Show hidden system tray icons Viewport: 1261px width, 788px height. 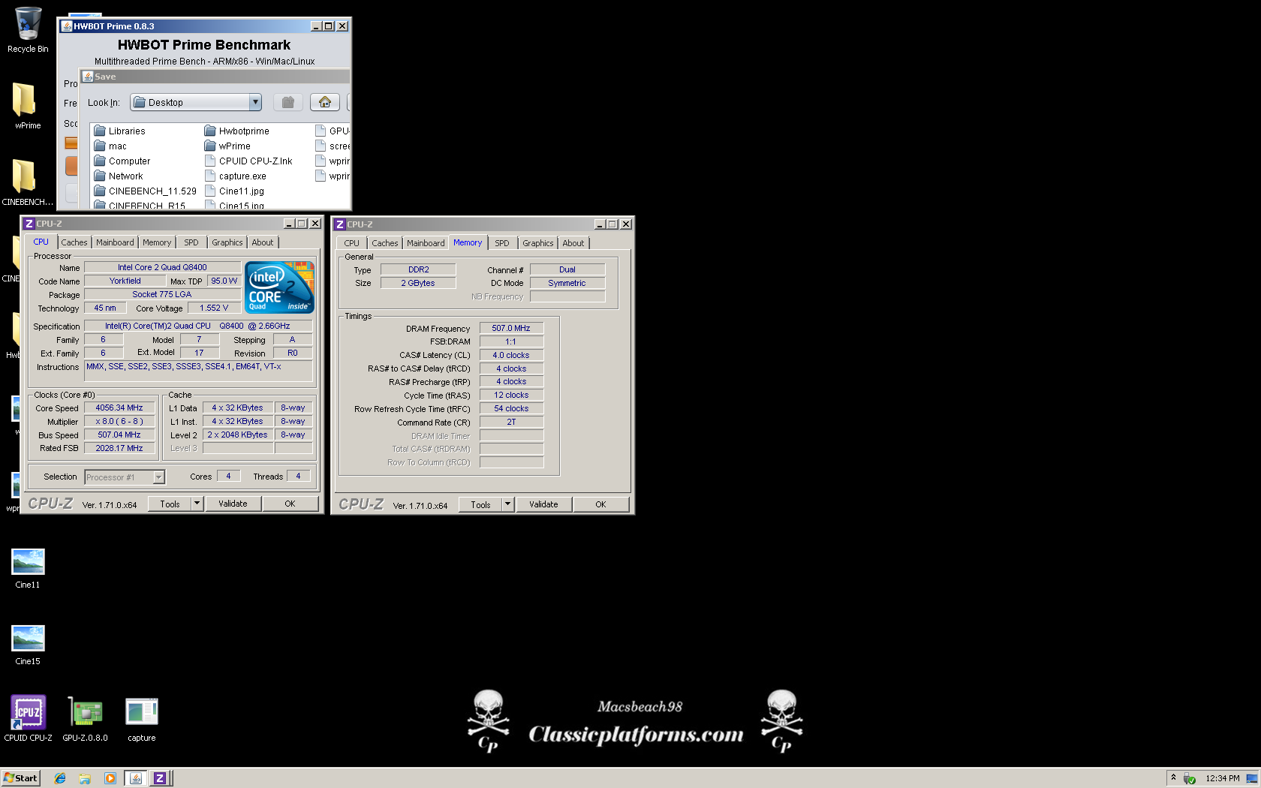pos(1174,777)
